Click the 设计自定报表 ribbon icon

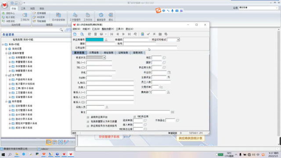[x=58, y=17]
